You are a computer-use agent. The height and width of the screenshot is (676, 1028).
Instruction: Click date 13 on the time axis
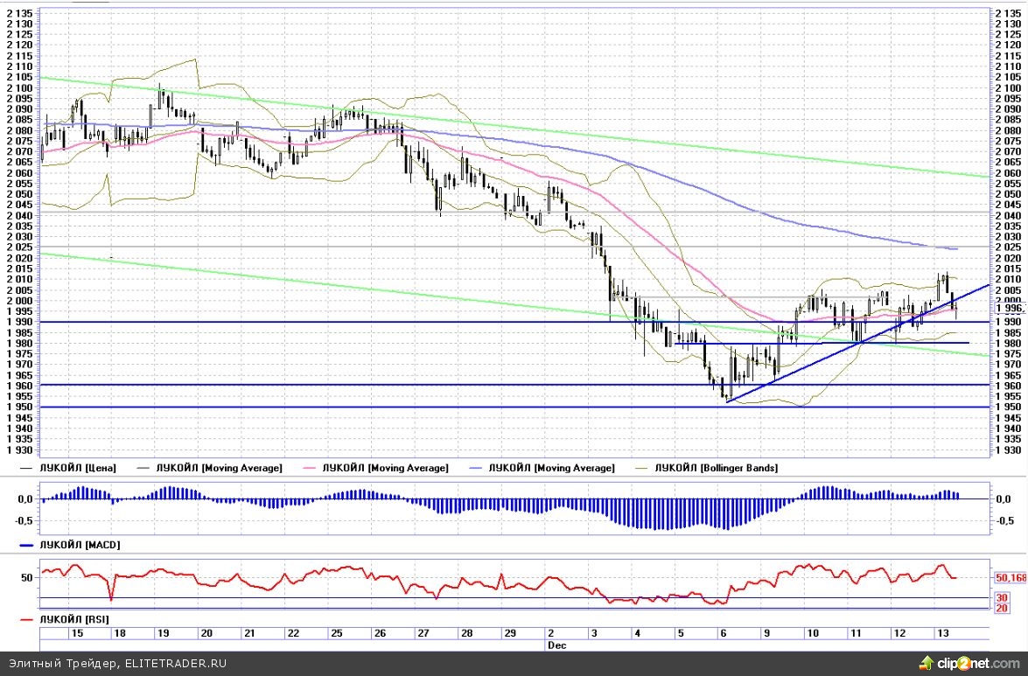coord(941,632)
